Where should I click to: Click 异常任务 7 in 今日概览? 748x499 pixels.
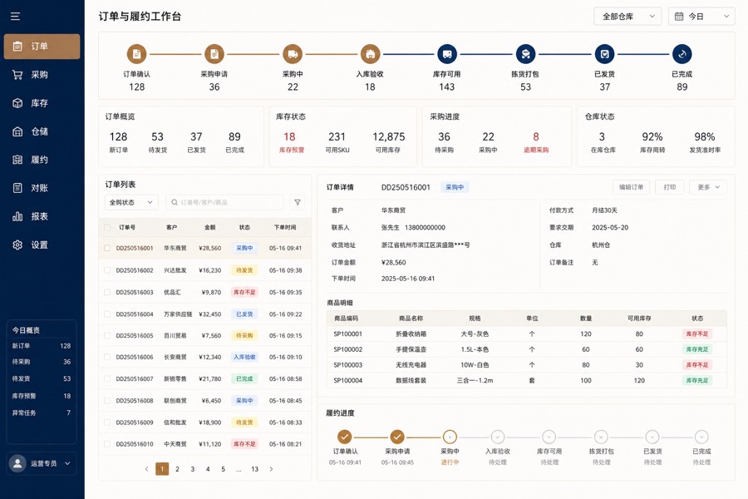[42, 413]
